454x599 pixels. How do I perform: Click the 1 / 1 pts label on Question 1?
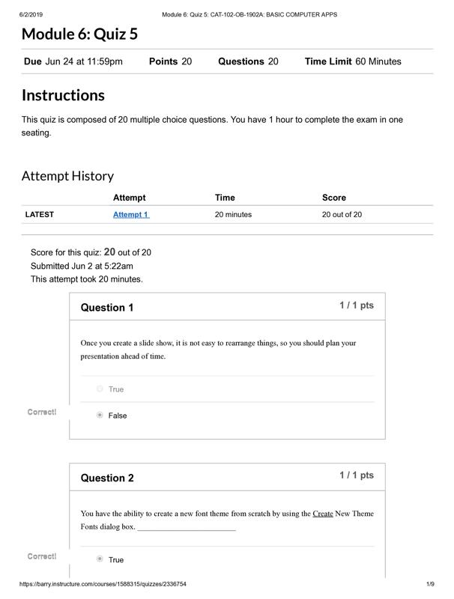point(357,305)
